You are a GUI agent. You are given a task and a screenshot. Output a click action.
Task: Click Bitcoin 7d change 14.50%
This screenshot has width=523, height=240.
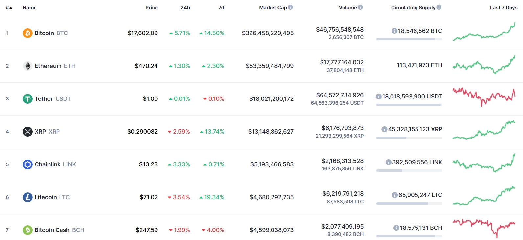tap(212, 33)
